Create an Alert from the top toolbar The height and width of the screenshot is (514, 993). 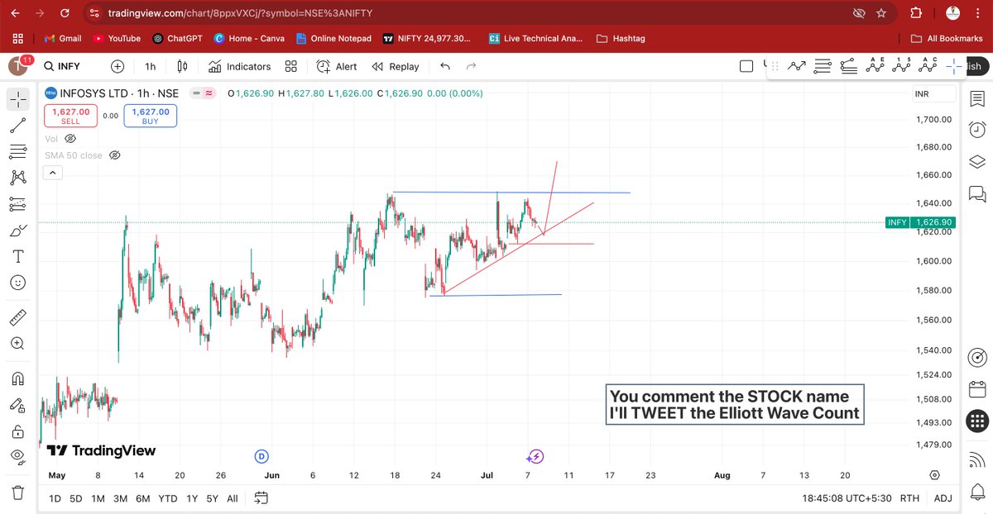coord(338,66)
